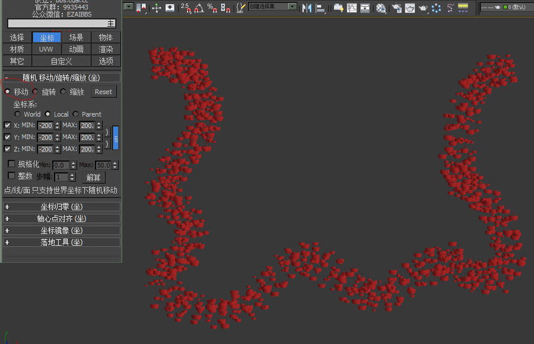
Task: Toggle the Percent Snap icon
Action: 212,8
